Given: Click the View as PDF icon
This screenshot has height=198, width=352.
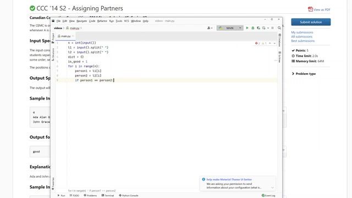Looking at the screenshot, I should [310, 9].
